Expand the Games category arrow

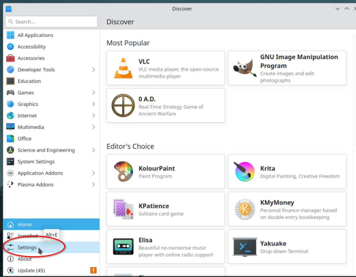tap(93, 93)
